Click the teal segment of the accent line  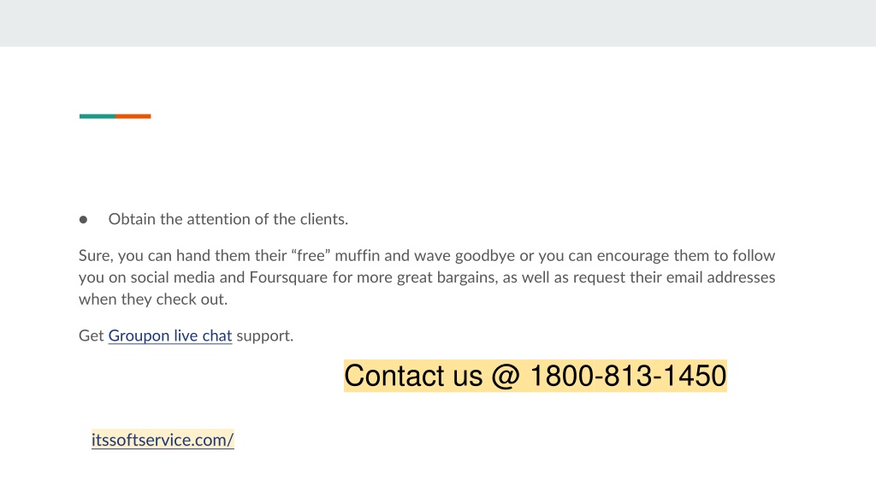tap(98, 116)
